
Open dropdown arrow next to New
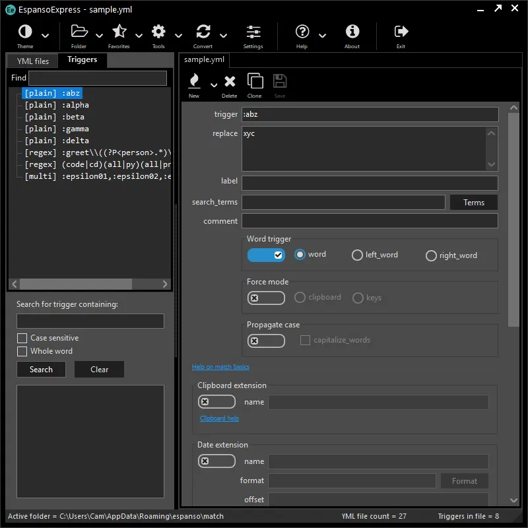[213, 84]
